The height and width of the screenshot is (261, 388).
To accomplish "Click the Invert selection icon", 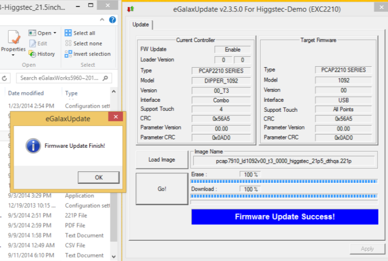I will pyautogui.click(x=69, y=54).
